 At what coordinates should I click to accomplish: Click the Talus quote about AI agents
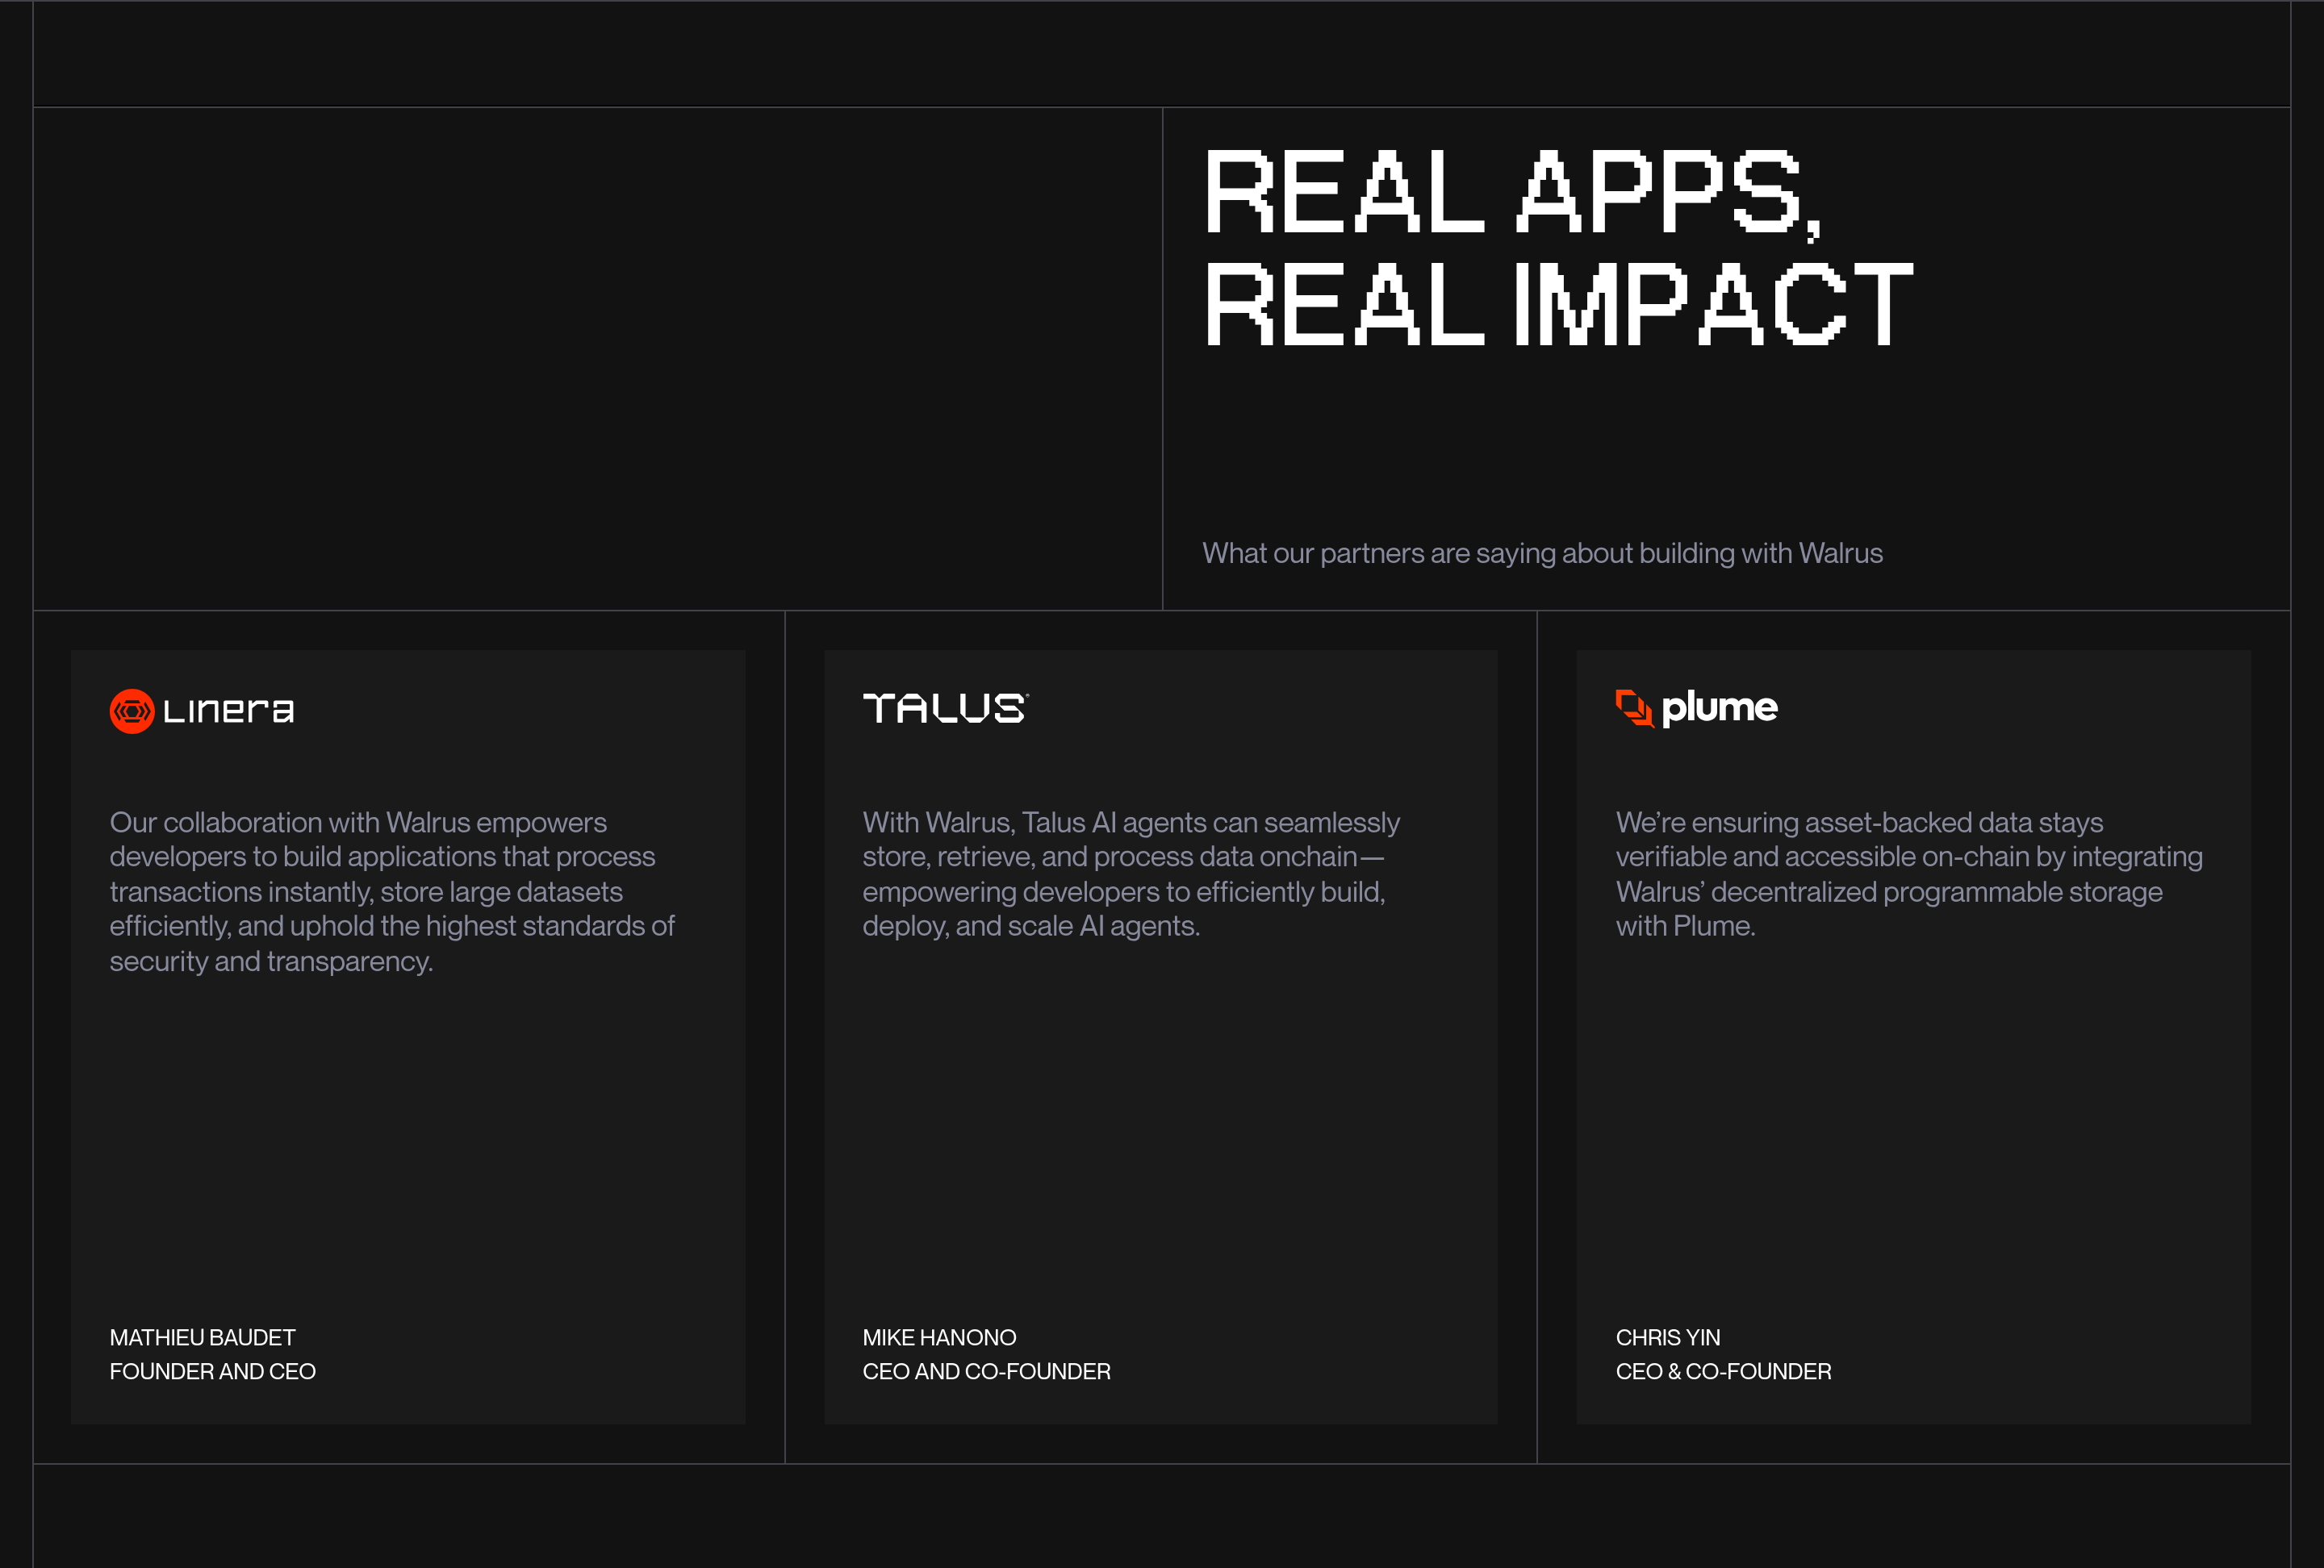[1131, 874]
